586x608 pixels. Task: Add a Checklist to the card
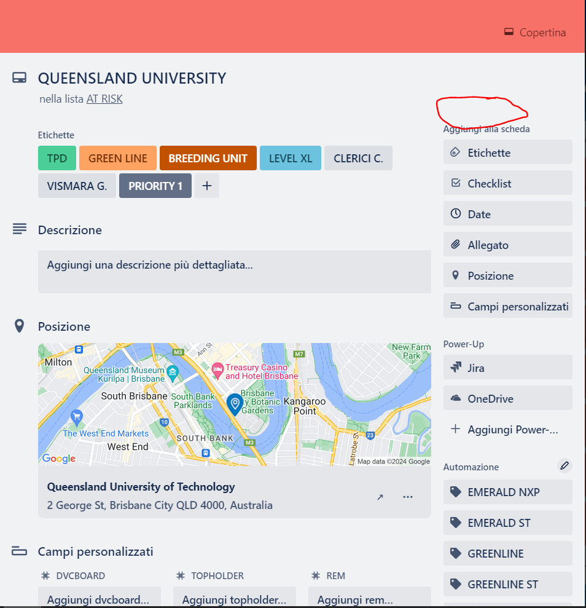point(508,183)
